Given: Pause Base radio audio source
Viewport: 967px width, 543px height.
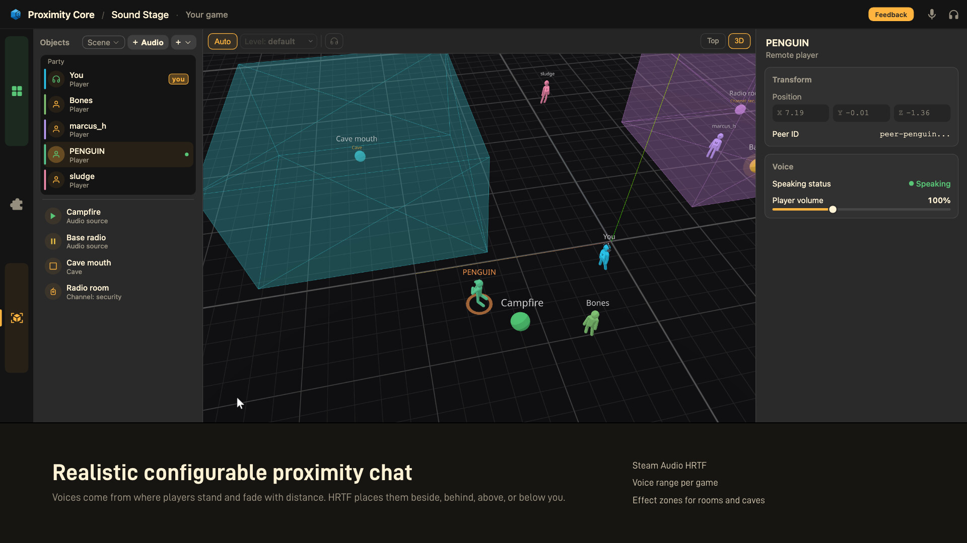Looking at the screenshot, I should pos(53,241).
